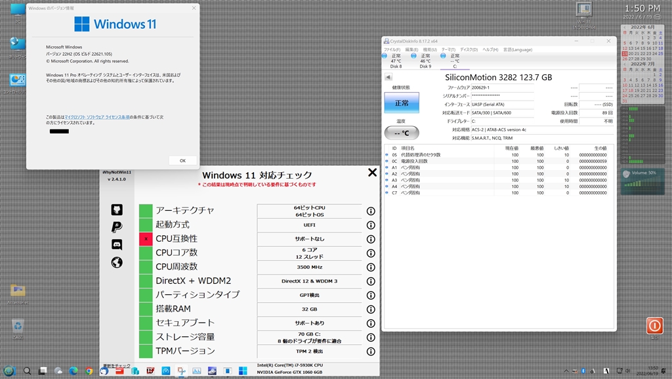Screen dimensions: 672x379
Task: Click info icon next to TPMバージョン
Action: click(371, 351)
